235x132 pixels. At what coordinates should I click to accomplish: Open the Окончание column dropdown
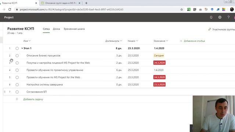pos(167,41)
